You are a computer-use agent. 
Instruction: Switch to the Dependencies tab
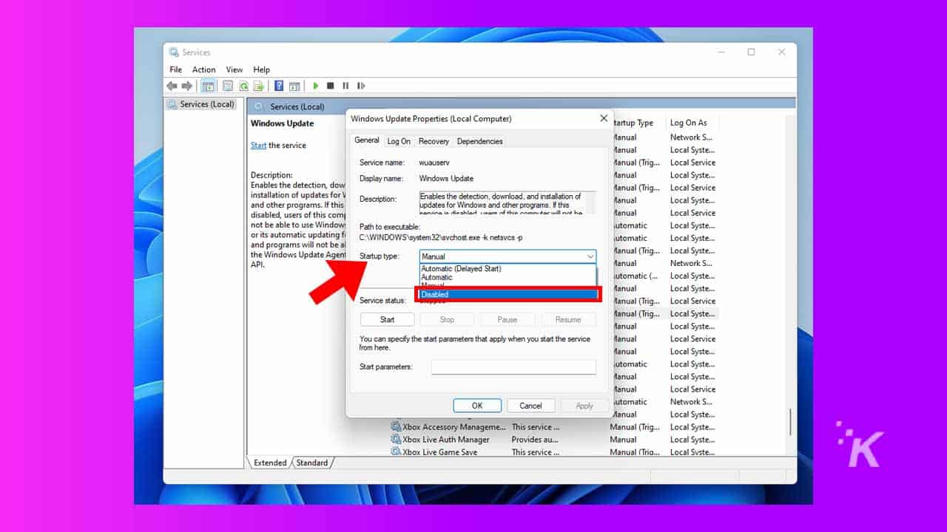[479, 141]
